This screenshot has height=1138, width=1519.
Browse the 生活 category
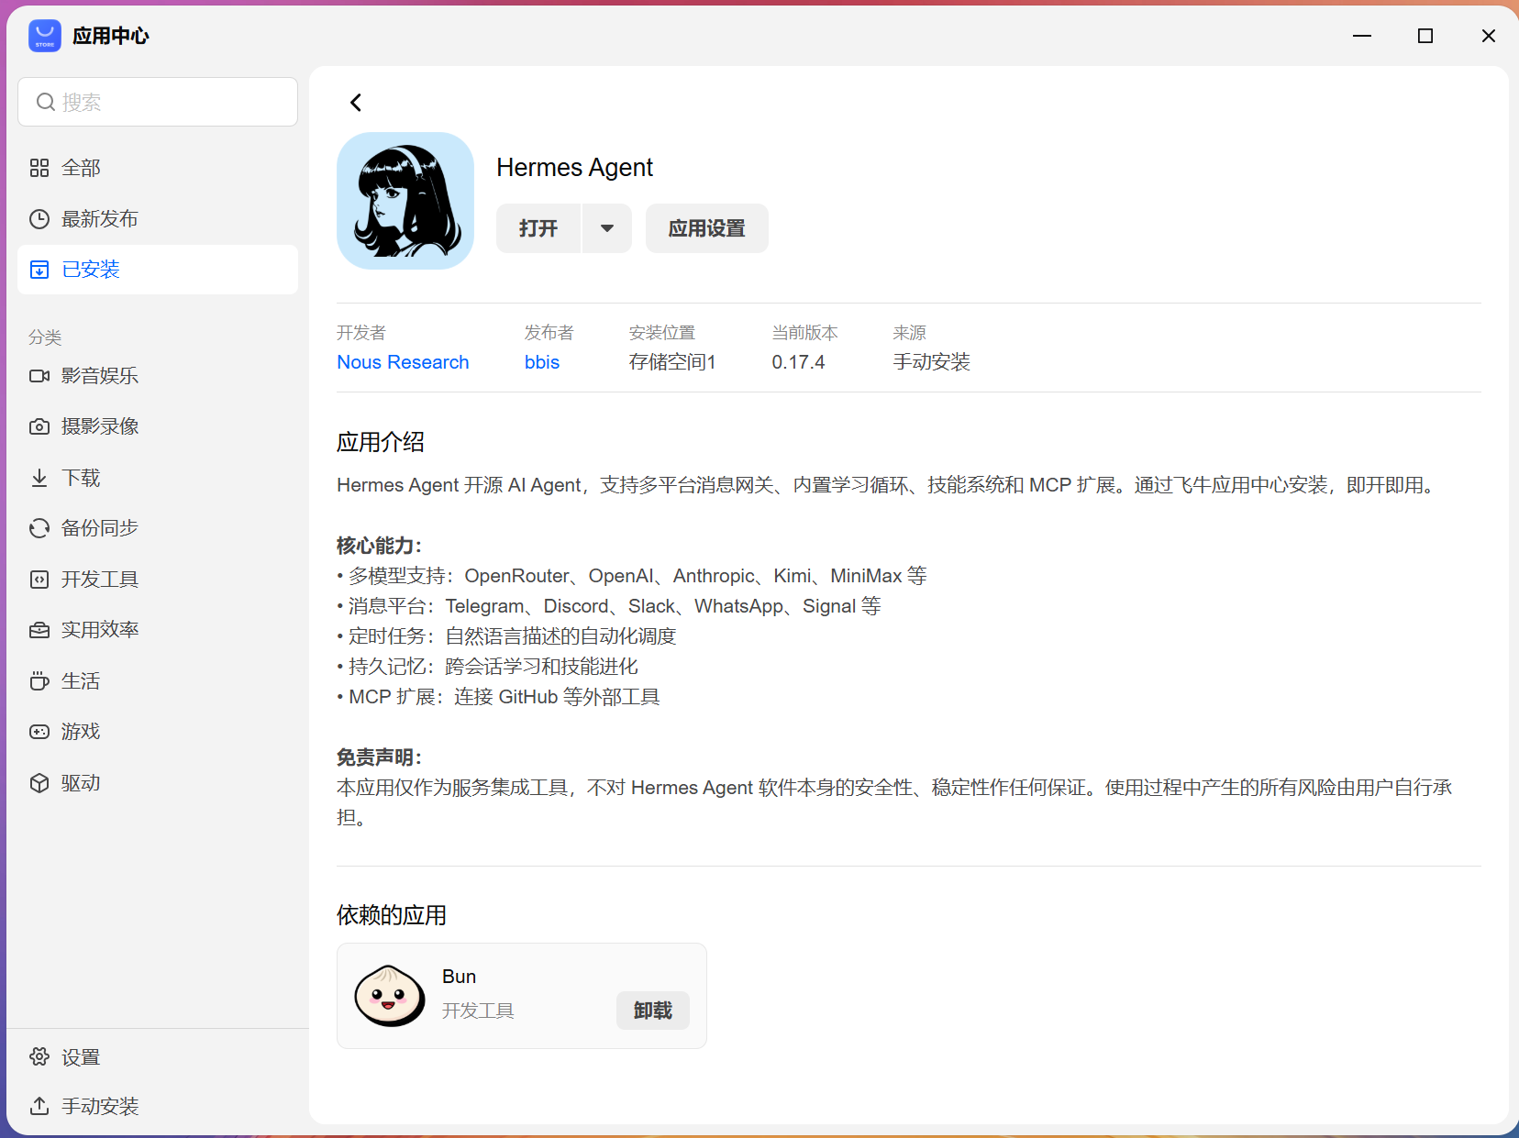click(158, 681)
